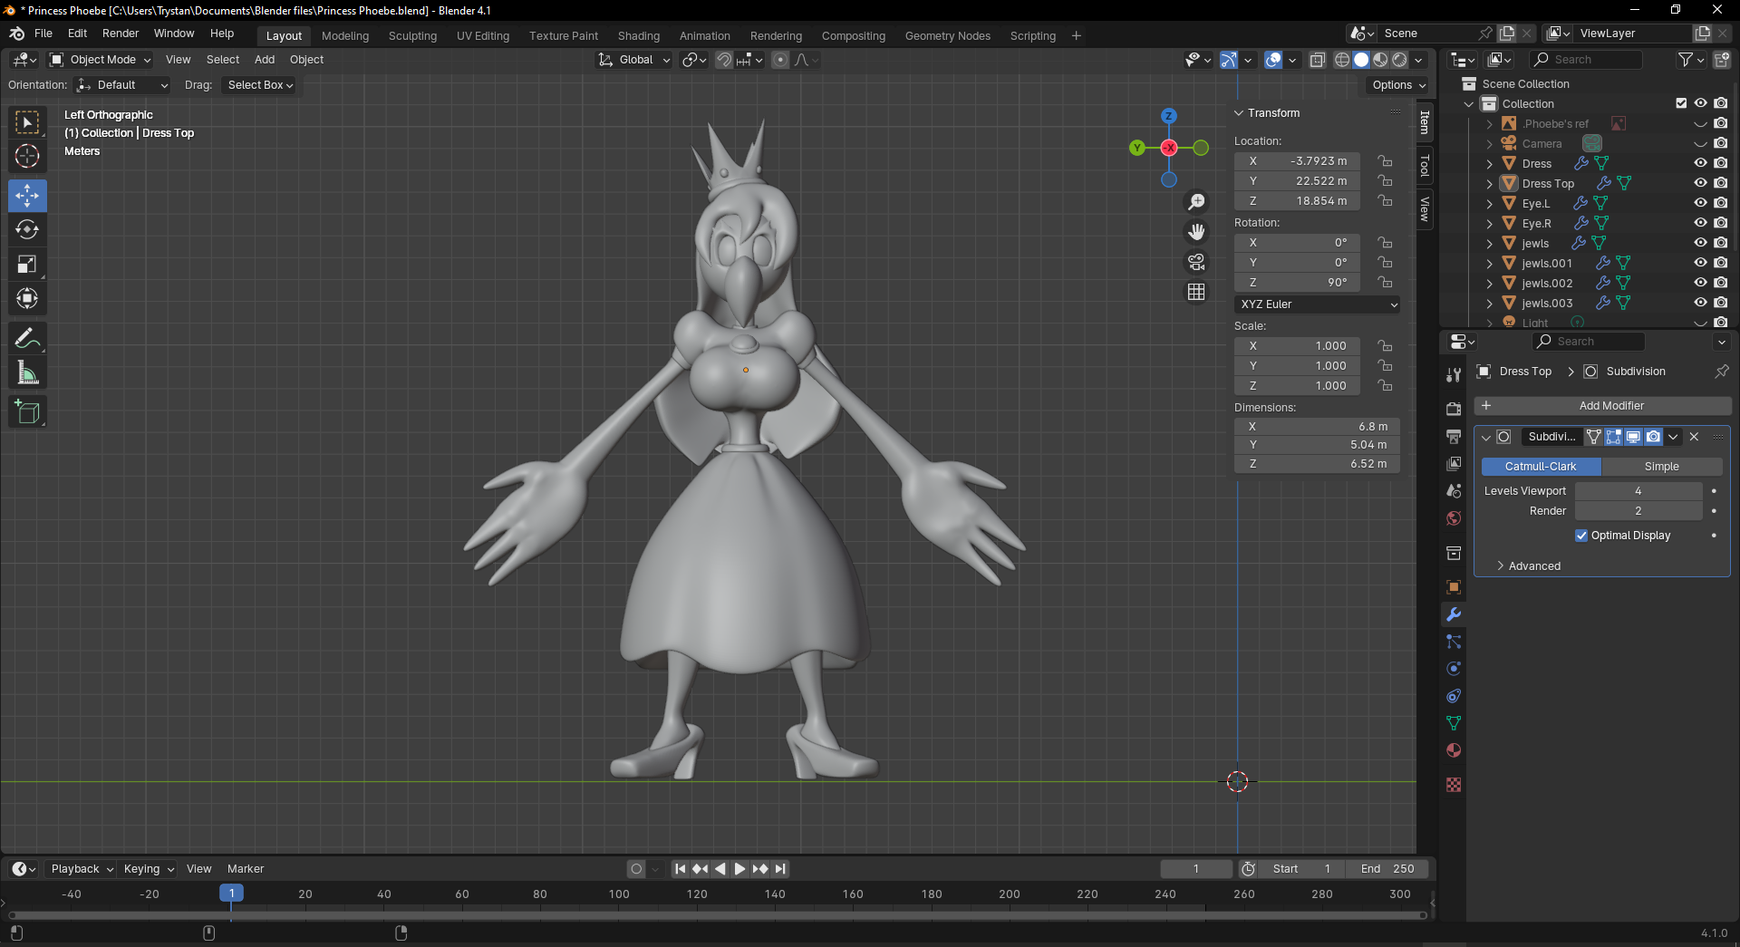The height and width of the screenshot is (947, 1740).
Task: Toggle Collection exclude checkbox
Action: [1681, 103]
